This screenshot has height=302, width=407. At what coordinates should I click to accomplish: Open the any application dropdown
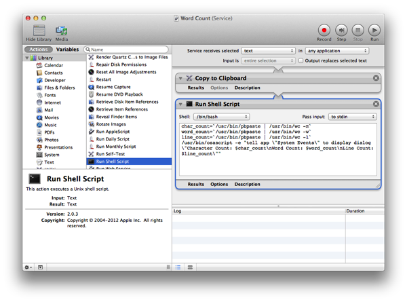tap(337, 51)
